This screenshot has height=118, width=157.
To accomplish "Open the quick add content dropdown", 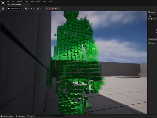I will click(27, 8).
